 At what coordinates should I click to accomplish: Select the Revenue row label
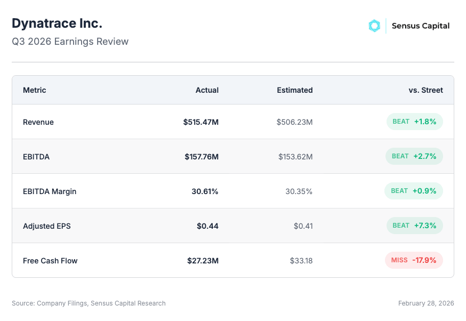tap(38, 122)
